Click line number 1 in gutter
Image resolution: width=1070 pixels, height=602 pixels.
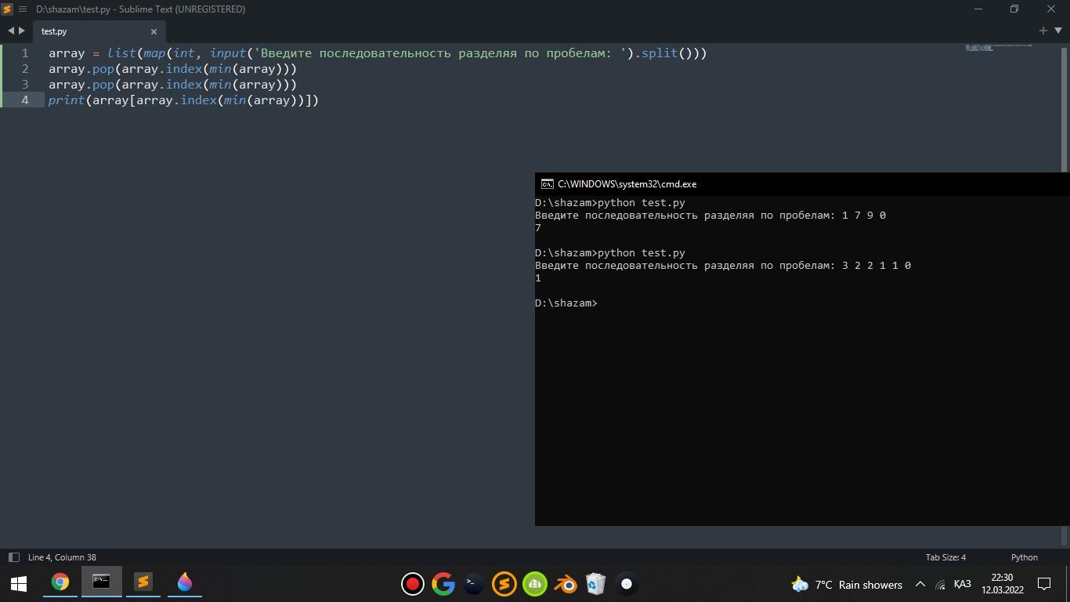(25, 53)
